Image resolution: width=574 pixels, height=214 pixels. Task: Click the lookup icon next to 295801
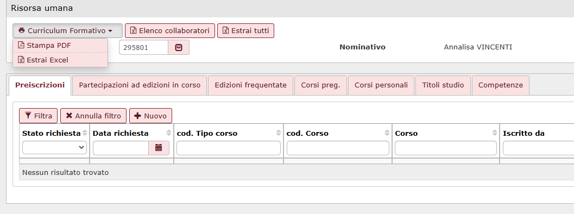179,47
